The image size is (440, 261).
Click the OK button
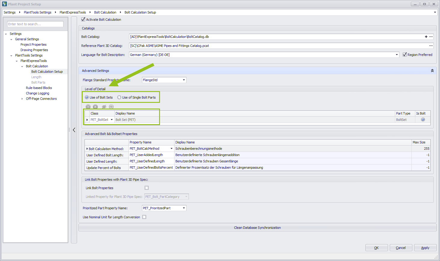[x=377, y=248]
